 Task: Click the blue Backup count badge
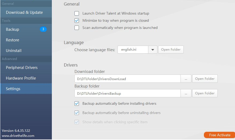43,29
